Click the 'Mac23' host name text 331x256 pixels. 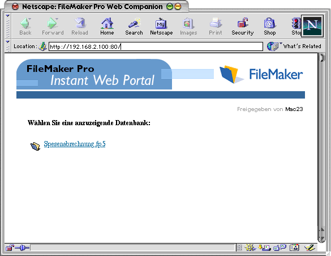click(294, 109)
